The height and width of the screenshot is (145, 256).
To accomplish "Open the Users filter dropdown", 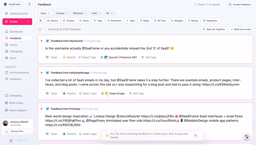I will (x=84, y=21).
